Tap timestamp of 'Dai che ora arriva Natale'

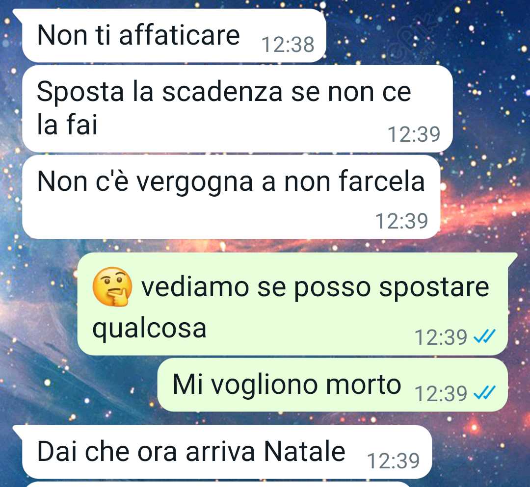[393, 461]
